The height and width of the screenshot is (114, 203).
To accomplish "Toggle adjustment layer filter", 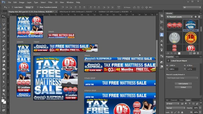I will pyautogui.click(x=186, y=104).
